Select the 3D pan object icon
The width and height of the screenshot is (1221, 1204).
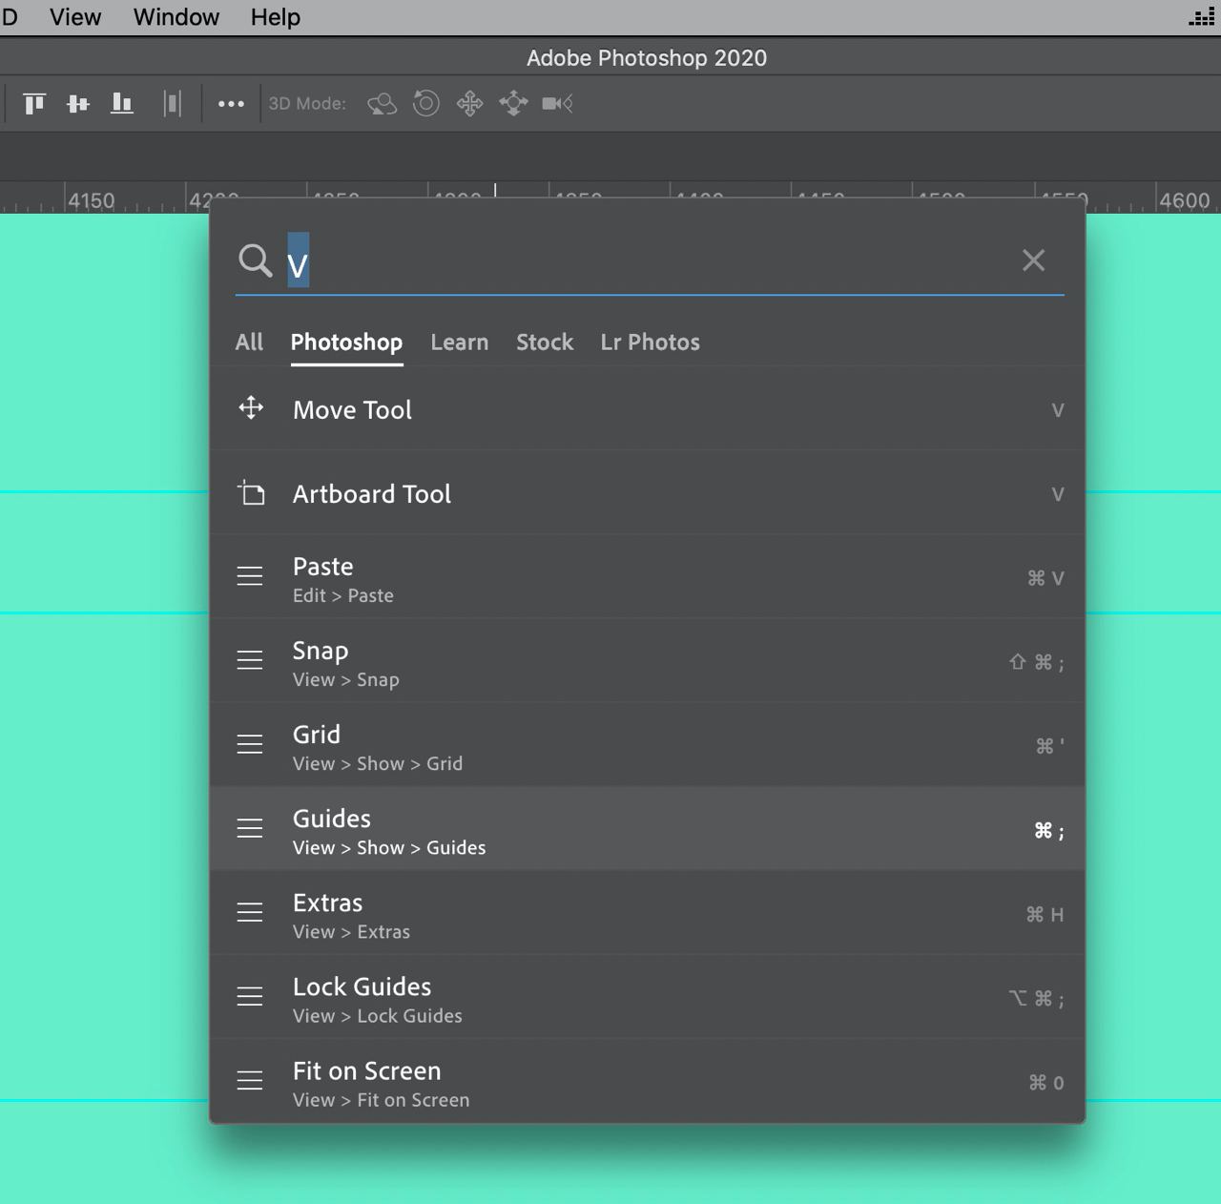(469, 103)
